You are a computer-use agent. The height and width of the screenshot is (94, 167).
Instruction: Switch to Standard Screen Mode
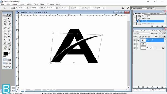[x=4, y=63]
